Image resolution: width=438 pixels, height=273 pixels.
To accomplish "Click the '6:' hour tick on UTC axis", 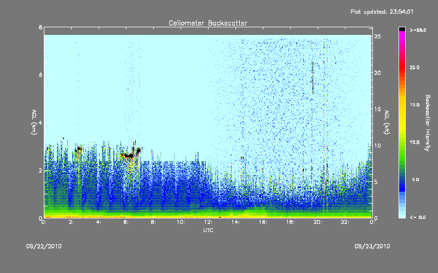I will (x=126, y=222).
